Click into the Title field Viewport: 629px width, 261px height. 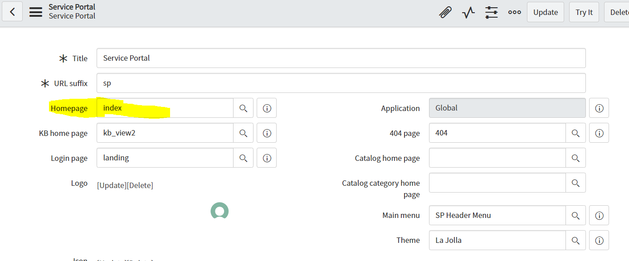tap(341, 58)
